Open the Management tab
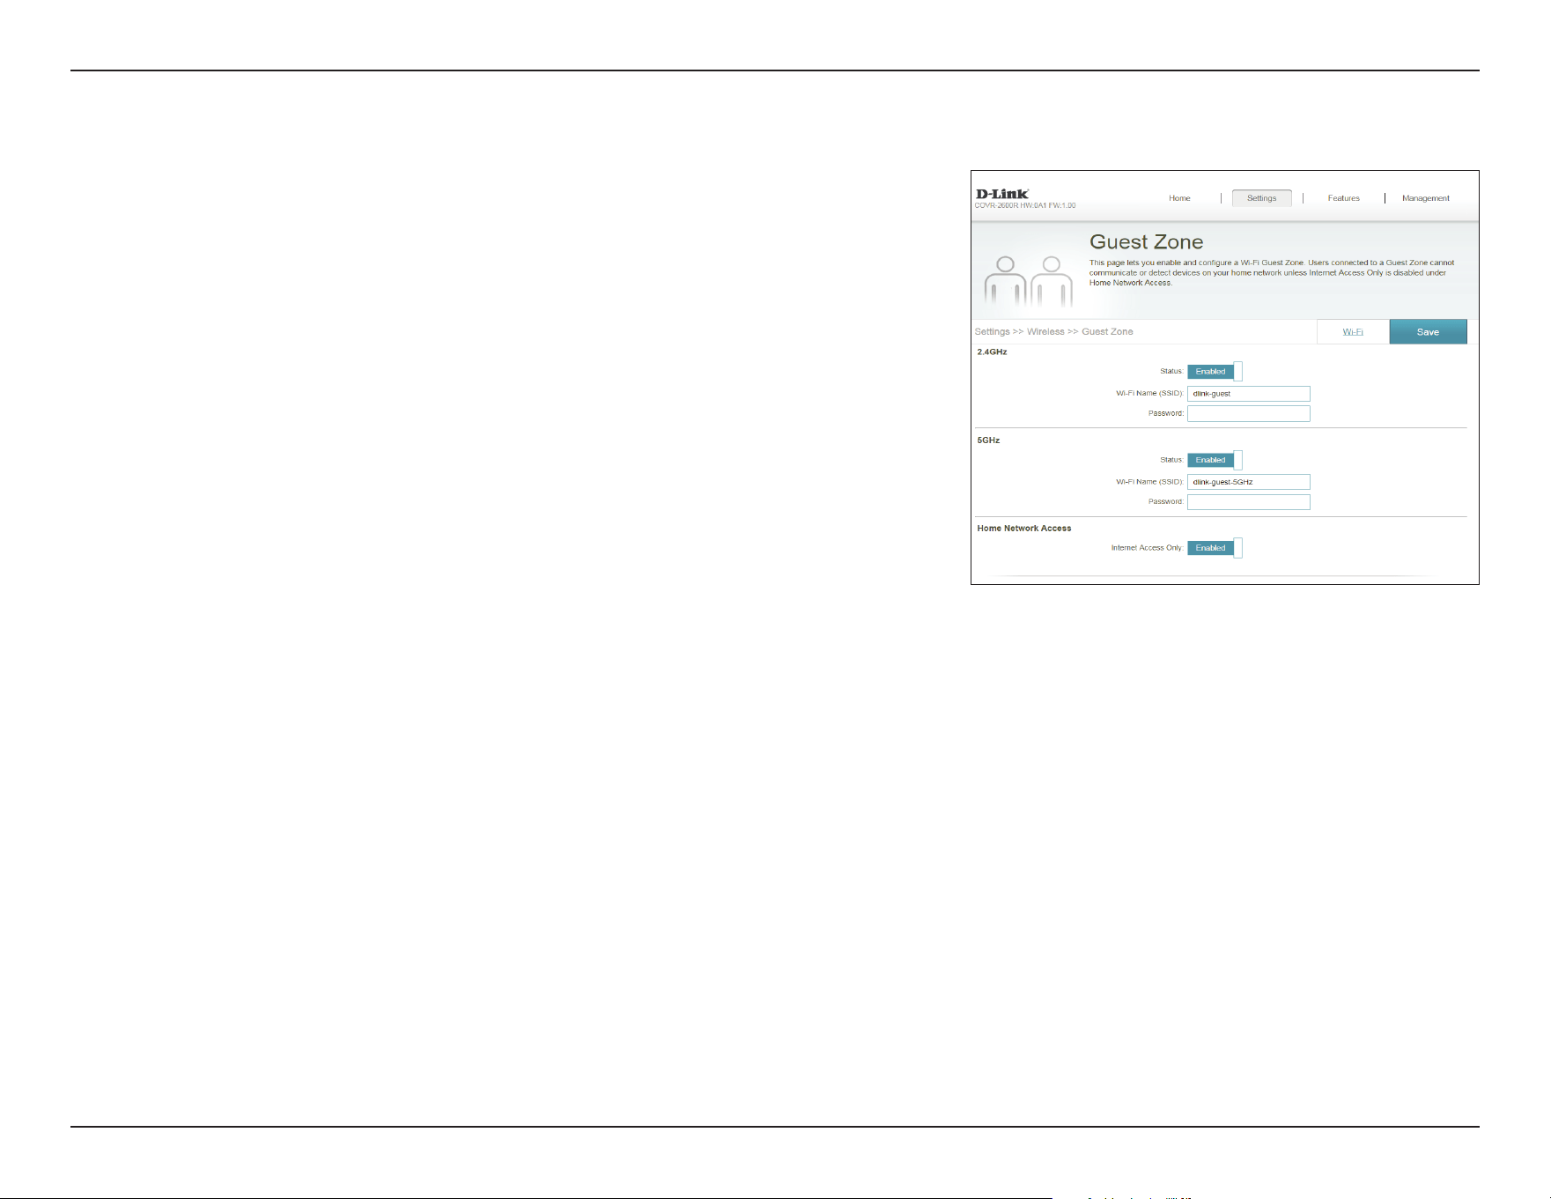Viewport: 1551px width, 1199px height. tap(1425, 198)
